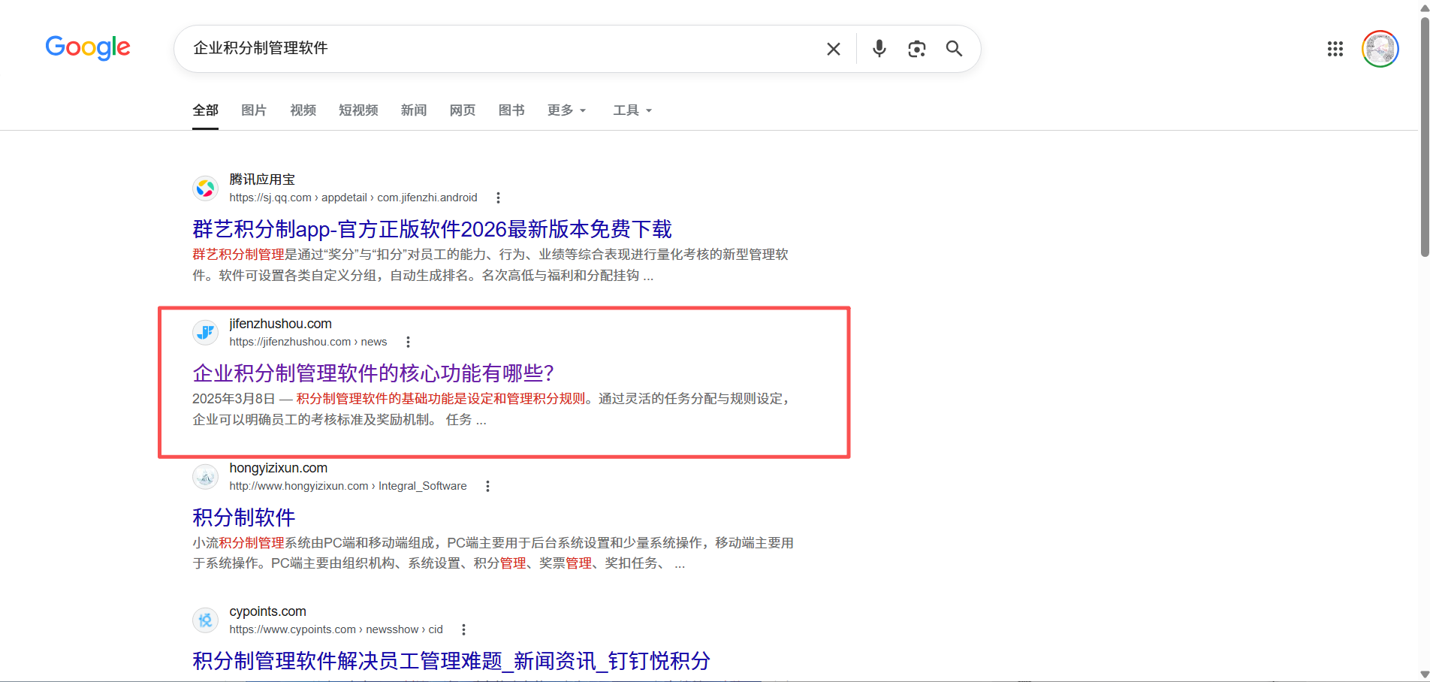Open more options for the 腾讯应用宝 result

[x=498, y=198]
